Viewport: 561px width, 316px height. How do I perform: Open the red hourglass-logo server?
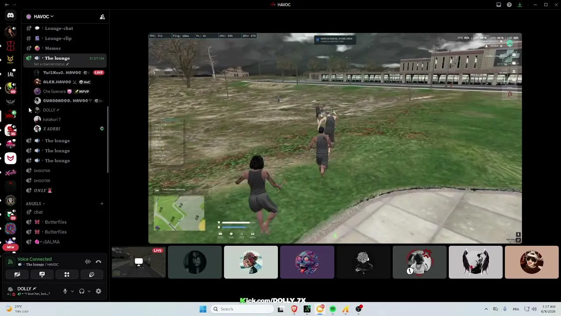click(x=11, y=46)
